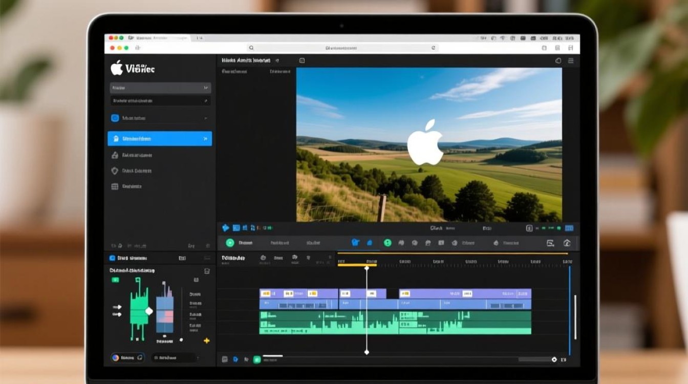Click the yellow plus icon in the audio panel
The width and height of the screenshot is (688, 384).
(x=207, y=340)
